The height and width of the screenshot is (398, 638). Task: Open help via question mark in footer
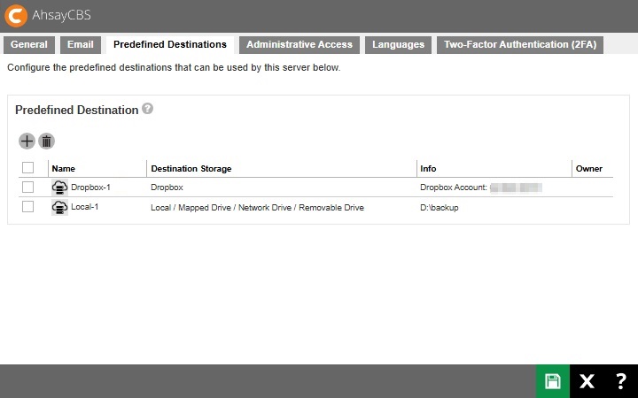click(620, 381)
